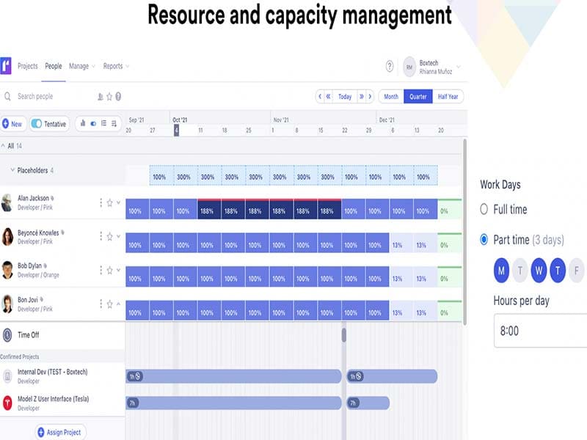The image size is (587, 440).
Task: Toggle Wednesday work day circle
Action: coord(539,270)
